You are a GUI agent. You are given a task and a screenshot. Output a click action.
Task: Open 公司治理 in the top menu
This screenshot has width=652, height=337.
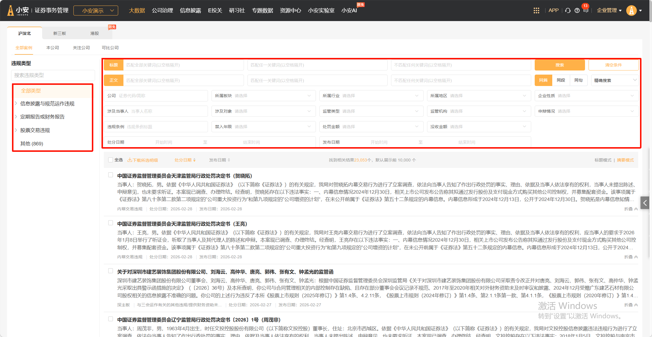tap(162, 11)
